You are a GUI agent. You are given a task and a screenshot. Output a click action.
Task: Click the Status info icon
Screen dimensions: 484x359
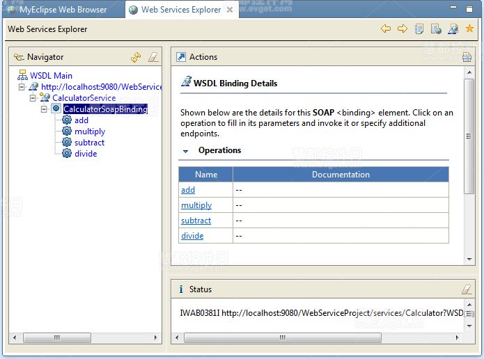point(181,289)
